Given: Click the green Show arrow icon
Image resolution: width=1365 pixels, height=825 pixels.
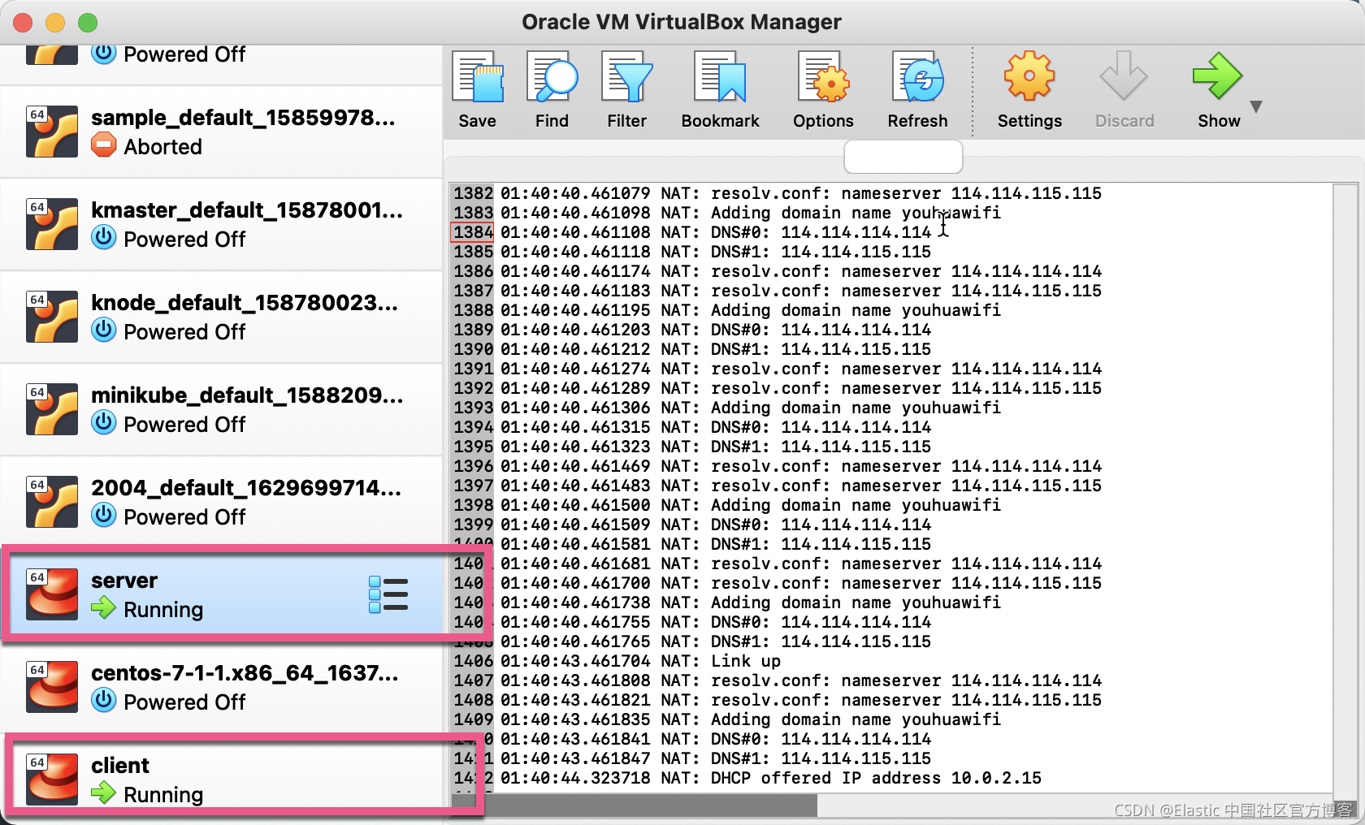Looking at the screenshot, I should tap(1217, 76).
